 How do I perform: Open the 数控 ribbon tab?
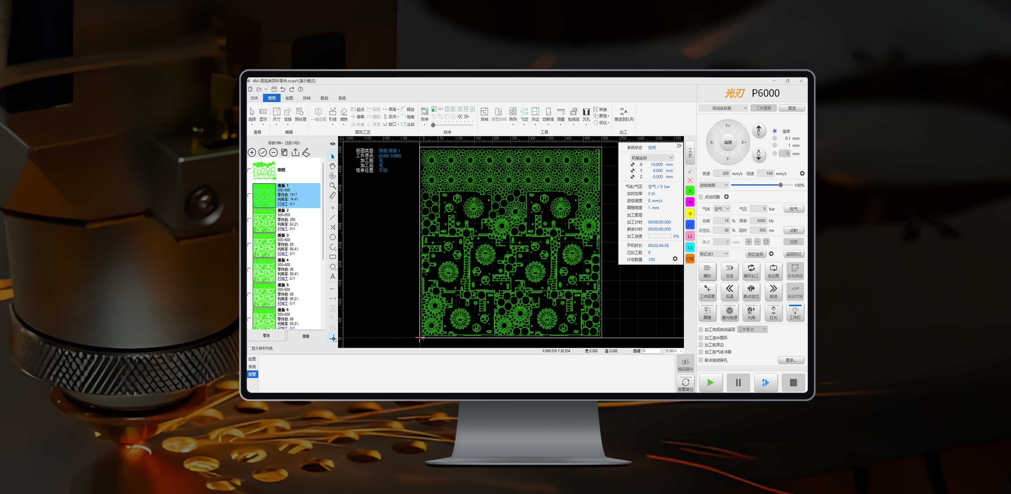(324, 98)
